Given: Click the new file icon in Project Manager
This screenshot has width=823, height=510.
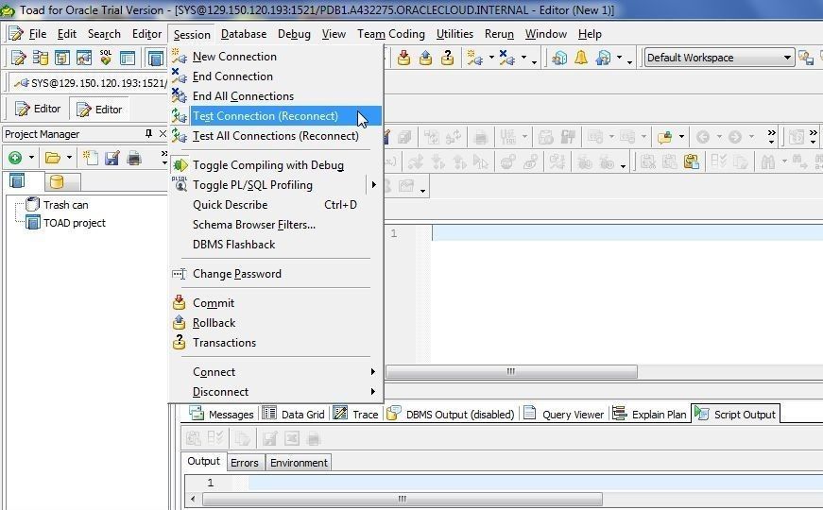Looking at the screenshot, I should click(x=91, y=158).
